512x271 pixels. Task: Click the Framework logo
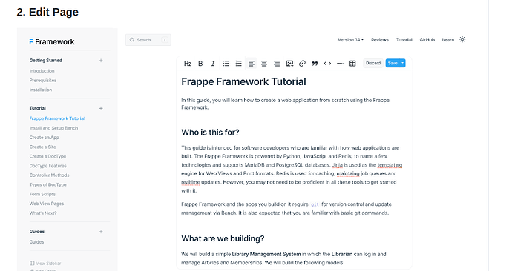52,41
